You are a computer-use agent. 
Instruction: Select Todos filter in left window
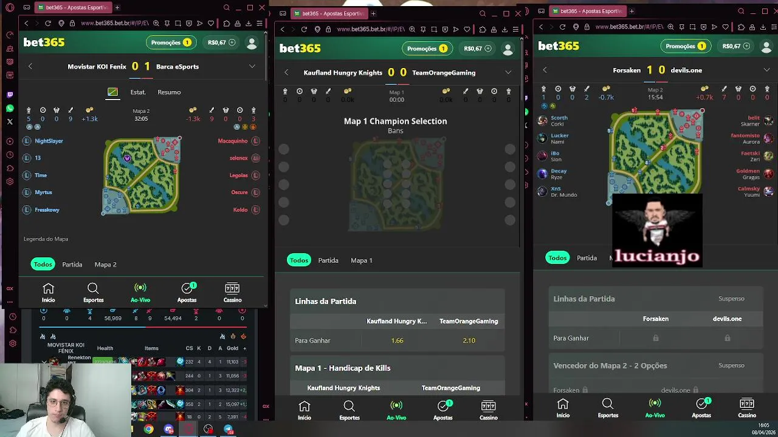tap(43, 264)
